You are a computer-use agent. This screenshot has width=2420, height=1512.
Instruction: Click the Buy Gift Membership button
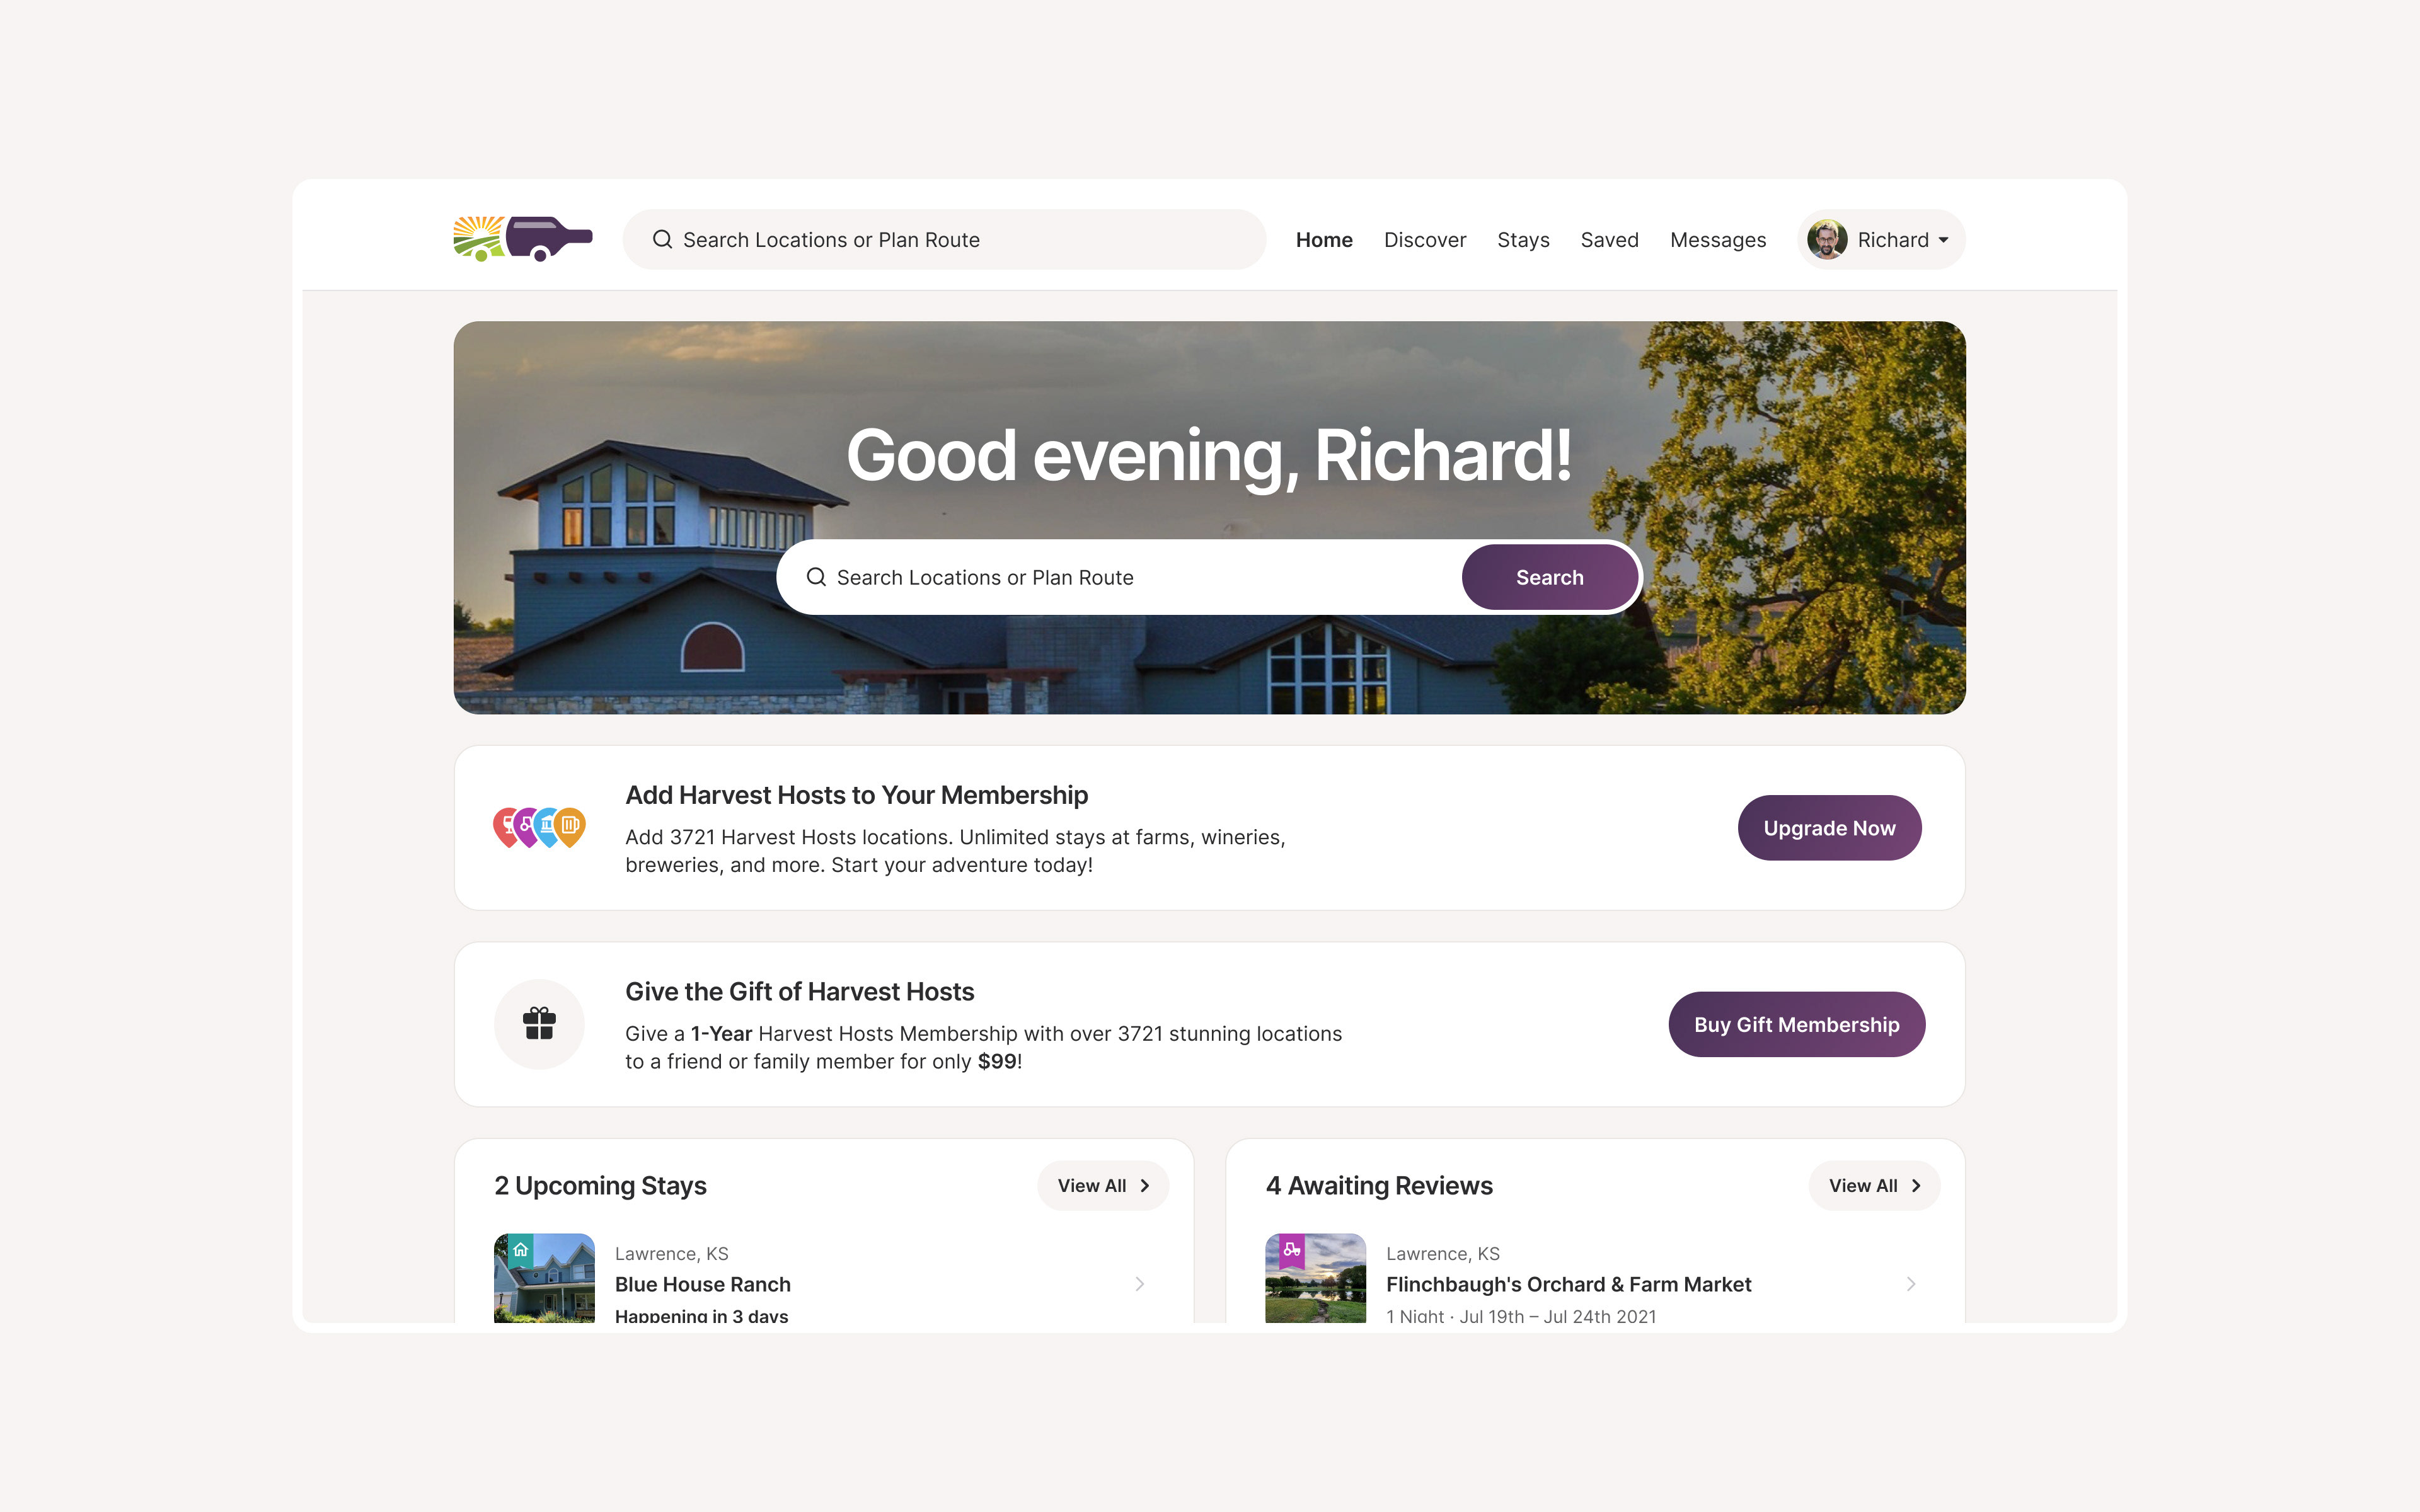pos(1796,1024)
